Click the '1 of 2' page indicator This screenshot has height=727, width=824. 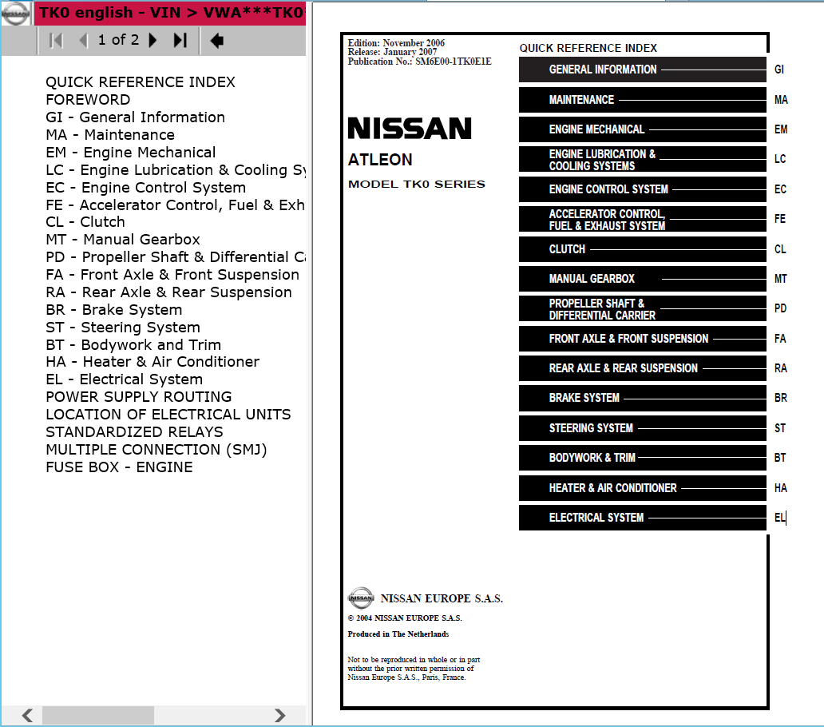coord(119,40)
